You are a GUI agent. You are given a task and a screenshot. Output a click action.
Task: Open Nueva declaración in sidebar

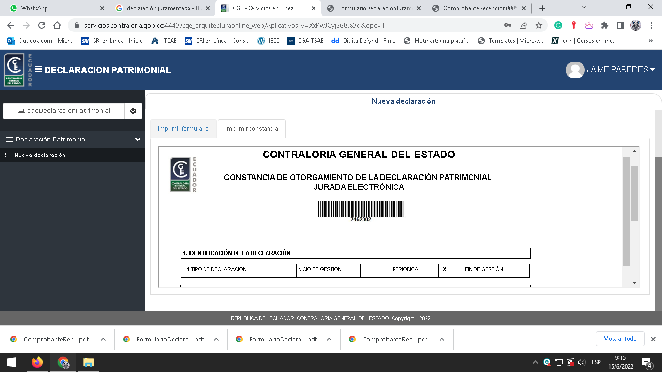[40, 155]
